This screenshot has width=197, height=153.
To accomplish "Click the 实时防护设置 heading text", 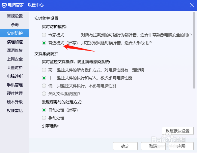I will coord(46,19).
